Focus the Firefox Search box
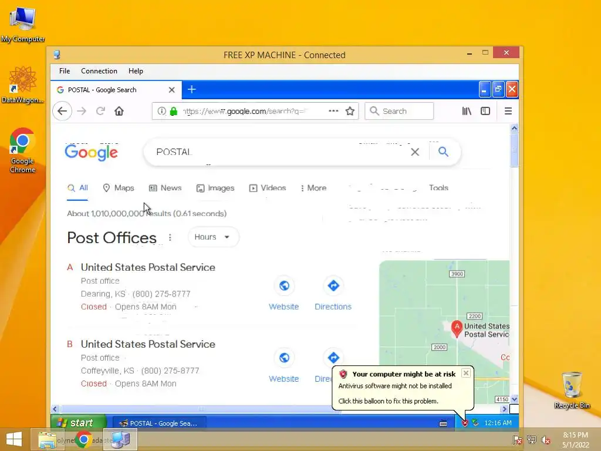 click(399, 111)
